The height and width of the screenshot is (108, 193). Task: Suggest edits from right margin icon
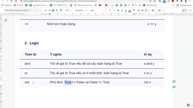click(174, 87)
